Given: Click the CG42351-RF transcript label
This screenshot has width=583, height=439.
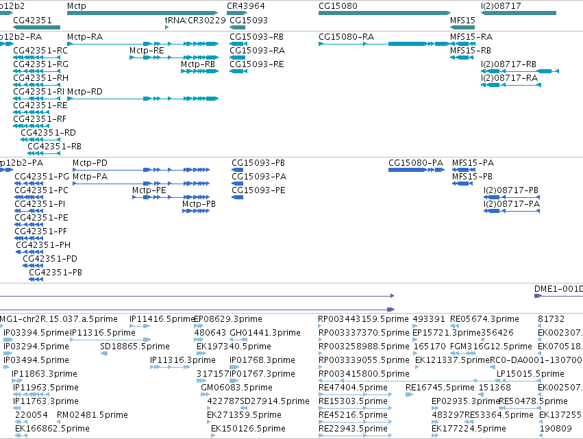Looking at the screenshot, I should click(x=40, y=119).
